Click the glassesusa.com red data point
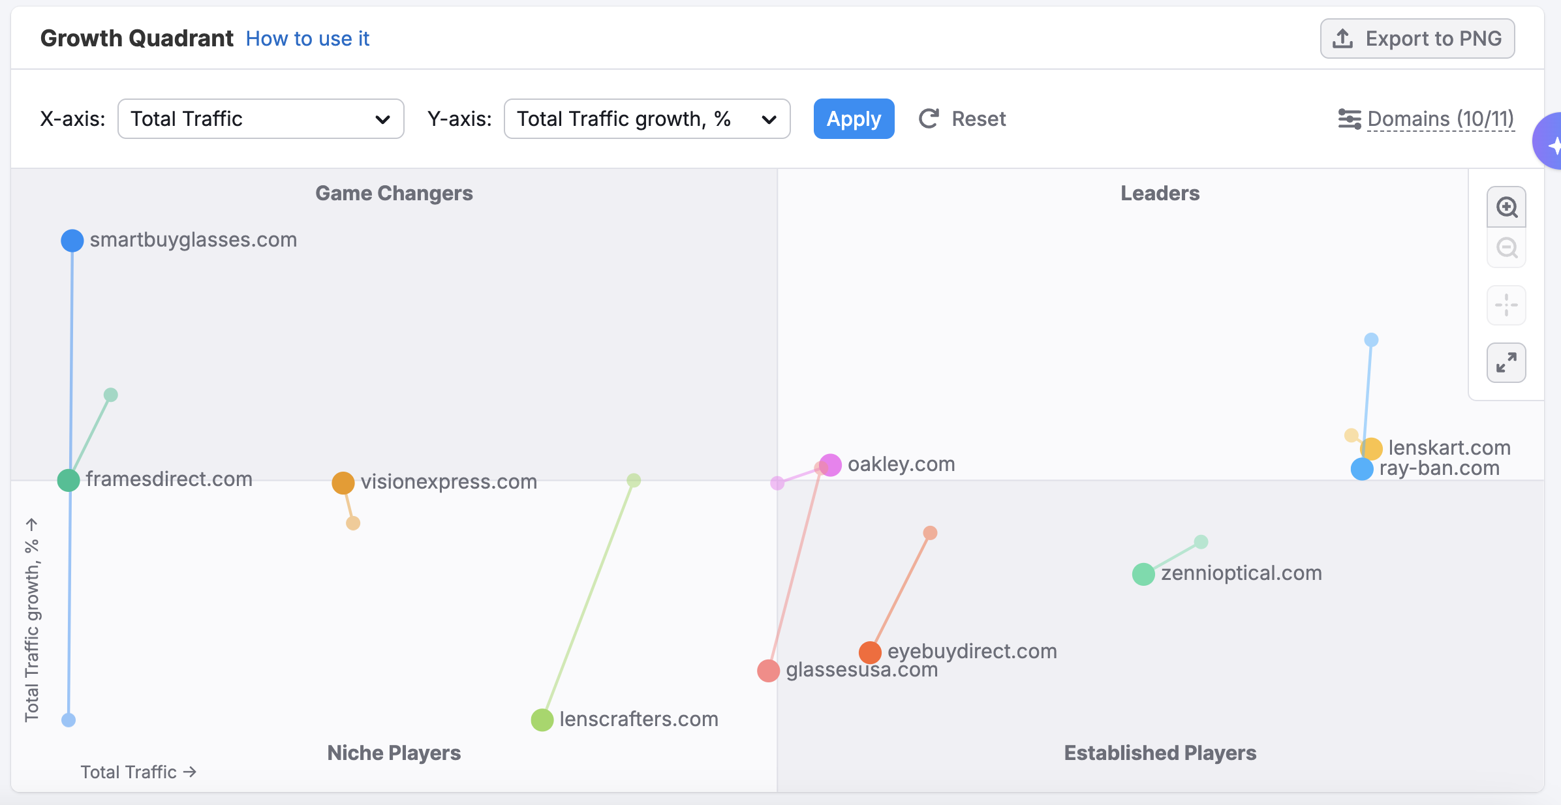Screen dimensions: 1561x805 point(768,671)
